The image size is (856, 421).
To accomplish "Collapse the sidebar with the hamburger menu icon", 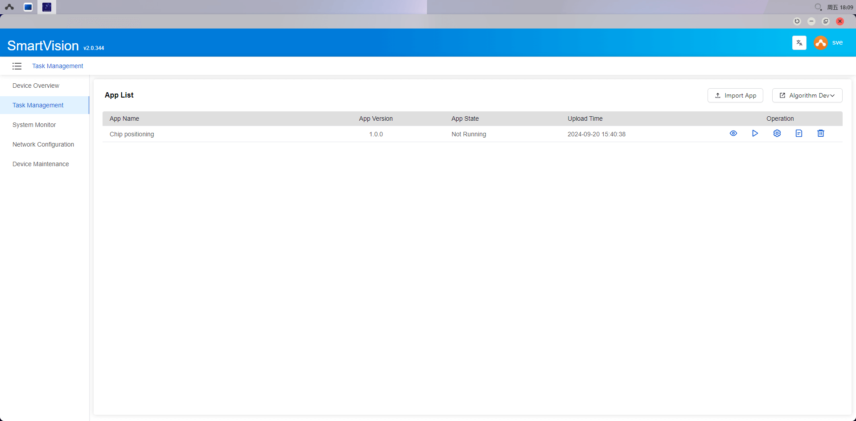I will click(x=17, y=66).
